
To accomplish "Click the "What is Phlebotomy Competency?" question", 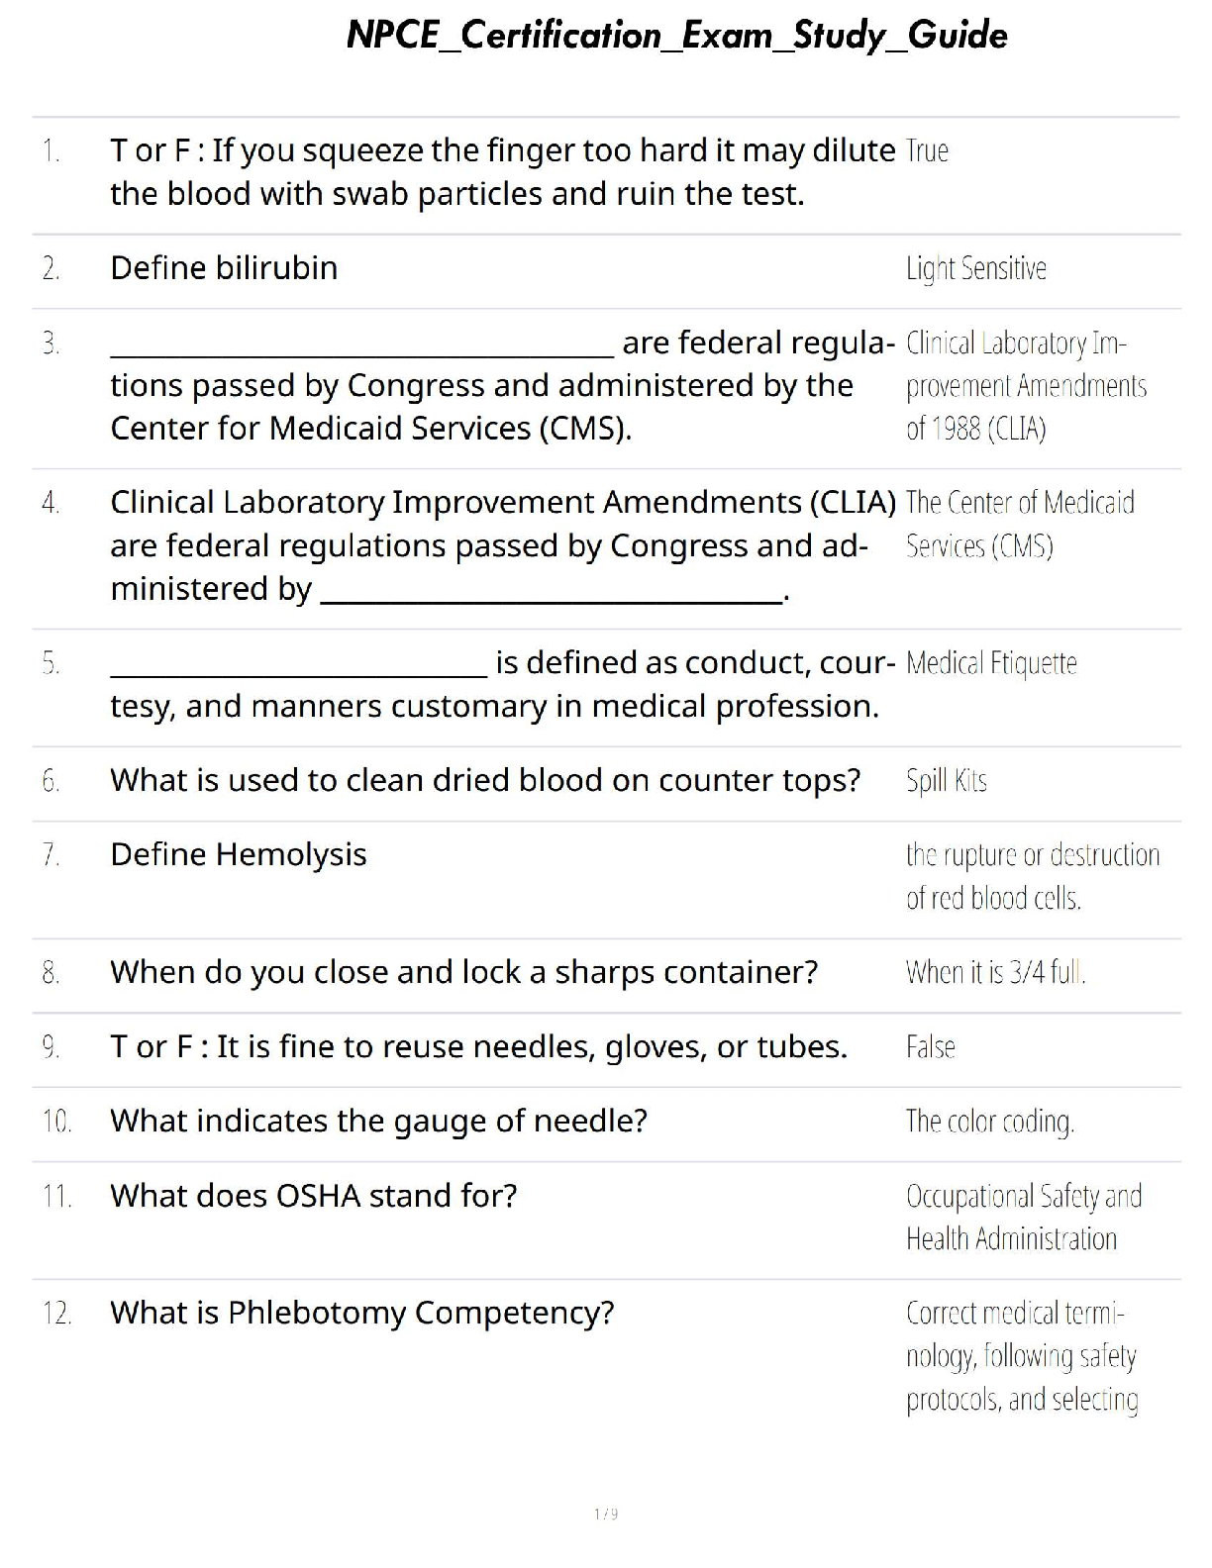I will coord(361,1314).
